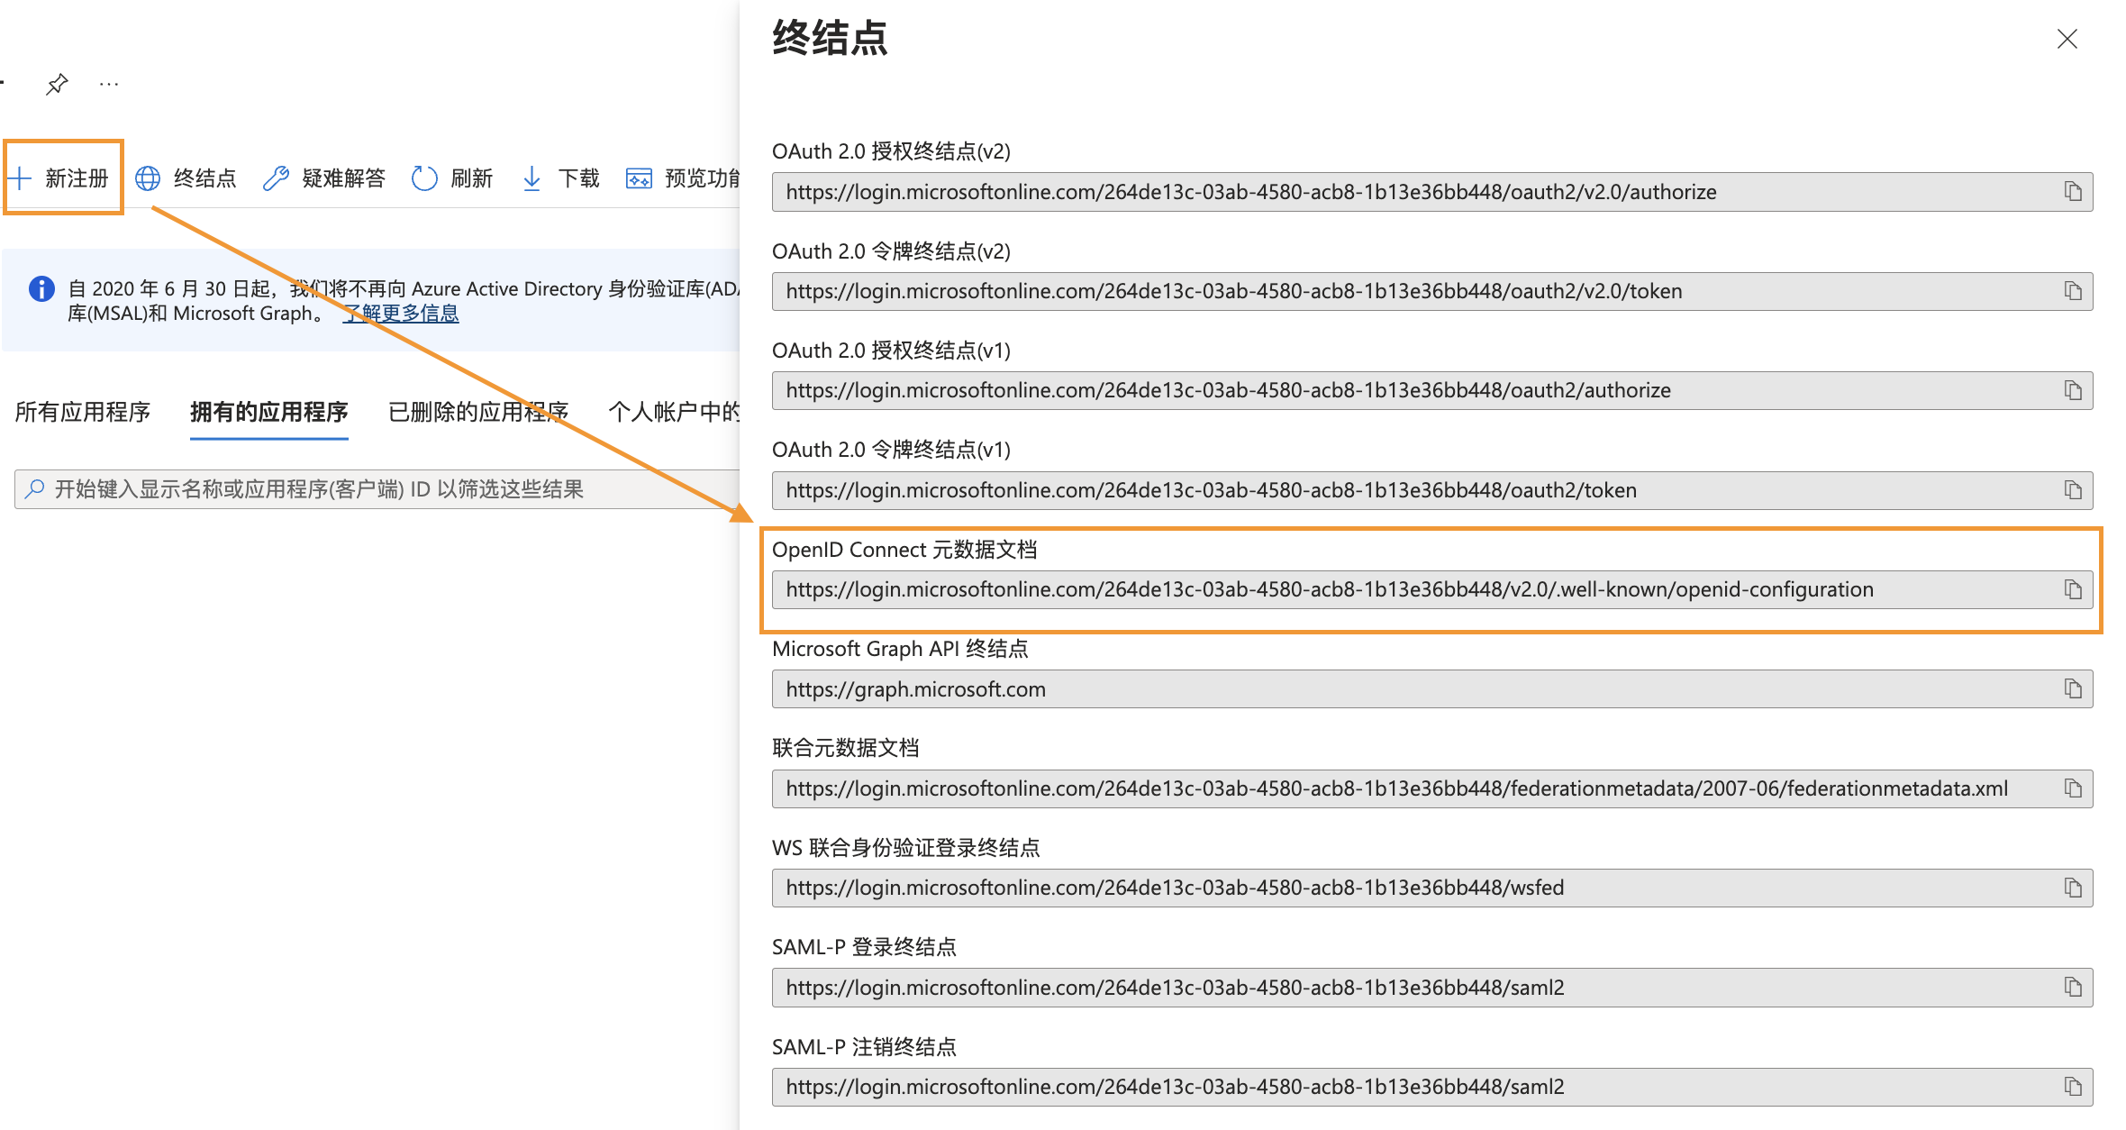Switch to the 个人帐户中的 tab
Screen dimensions: 2126x1130
point(674,412)
